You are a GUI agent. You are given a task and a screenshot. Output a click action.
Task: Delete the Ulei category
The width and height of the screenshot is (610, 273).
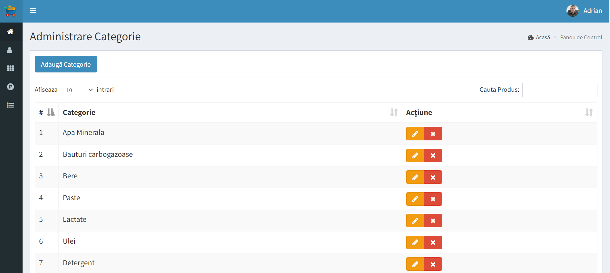[x=433, y=242]
